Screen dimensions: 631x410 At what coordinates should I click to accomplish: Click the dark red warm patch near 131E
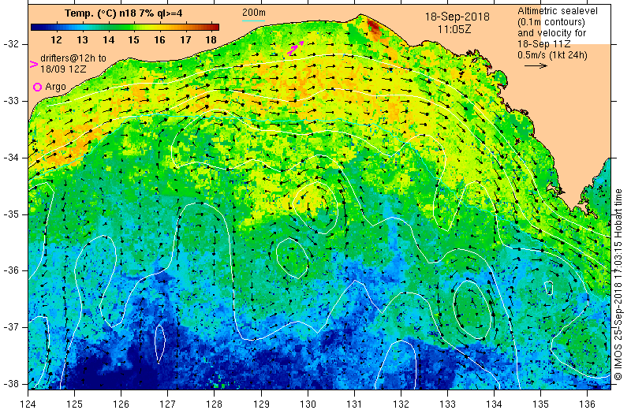[373, 27]
